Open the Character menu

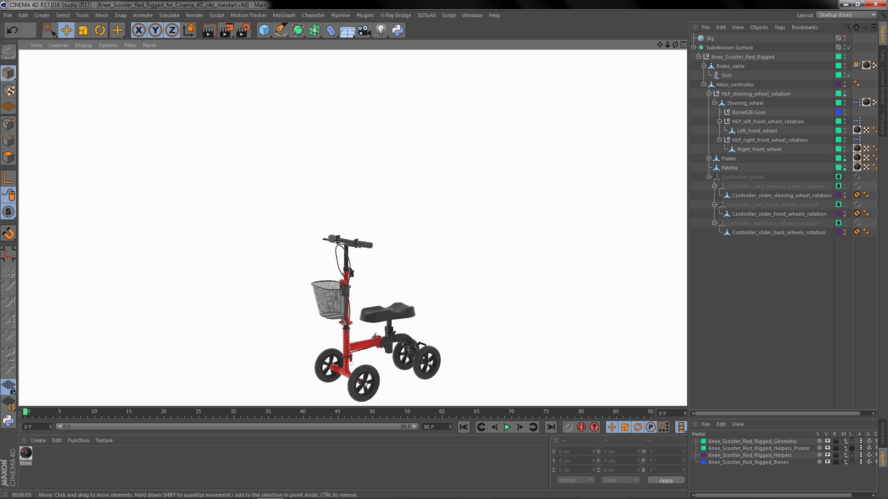(x=313, y=15)
